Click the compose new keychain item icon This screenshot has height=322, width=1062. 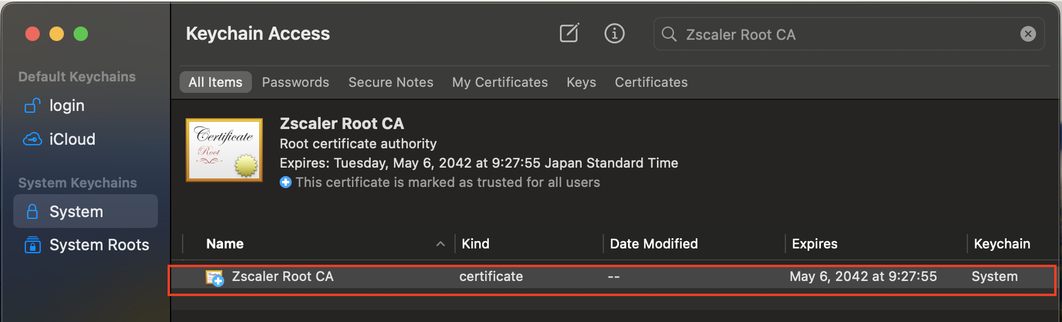[569, 33]
